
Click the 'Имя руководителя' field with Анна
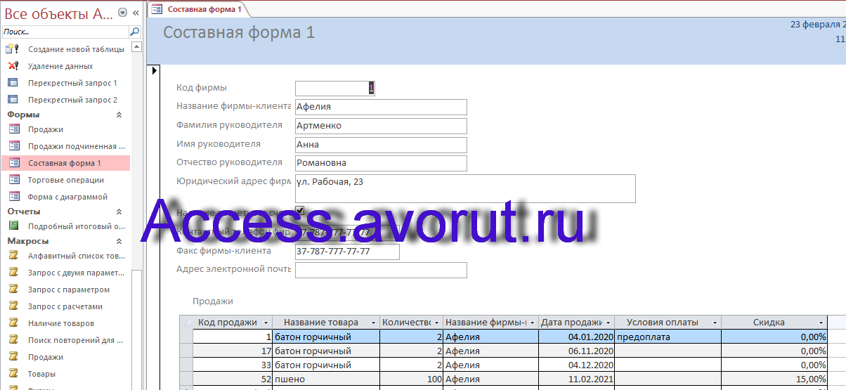(381, 145)
